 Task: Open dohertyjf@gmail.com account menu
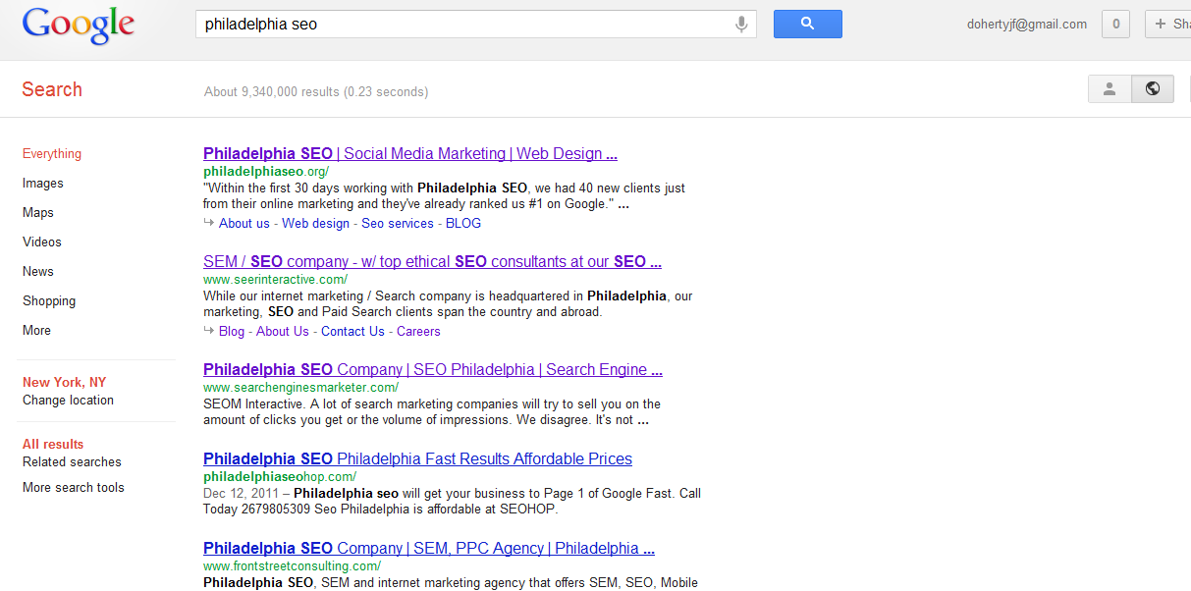point(1027,25)
